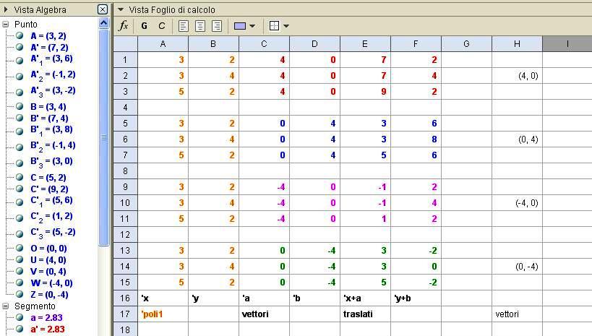592x336 pixels.
Task: Select the highlighted column I header
Action: (x=567, y=44)
